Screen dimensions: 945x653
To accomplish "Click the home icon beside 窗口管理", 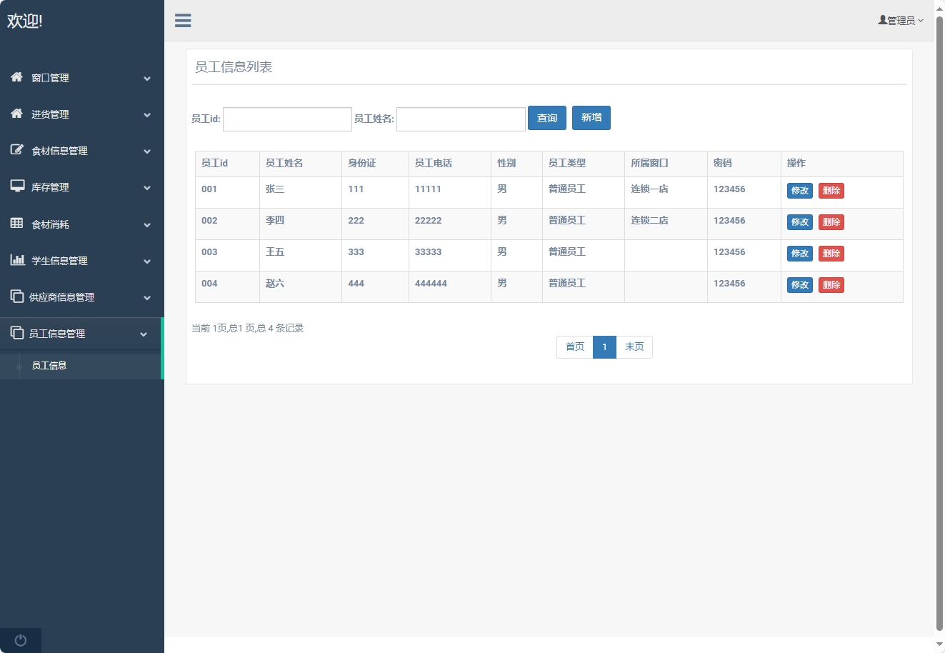I will (17, 77).
